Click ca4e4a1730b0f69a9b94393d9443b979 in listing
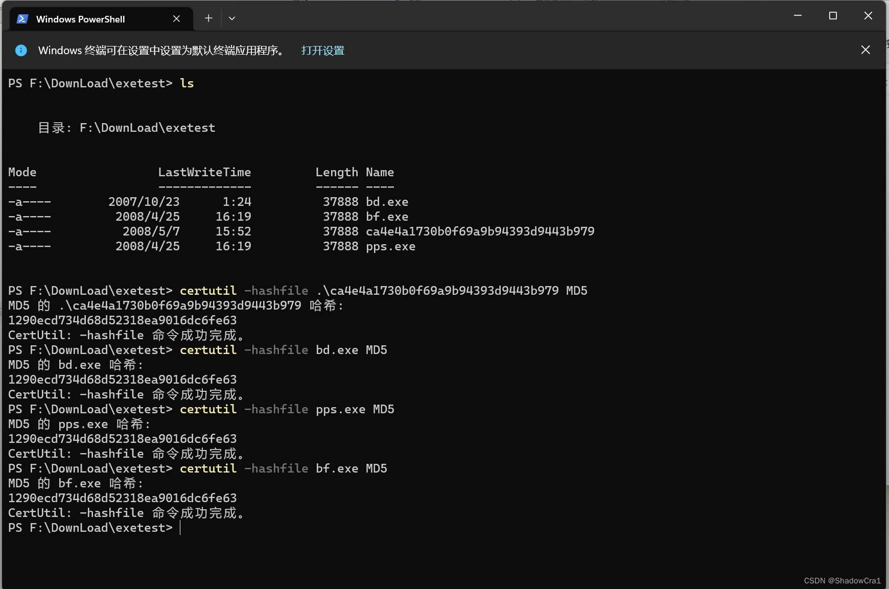 [x=480, y=231]
